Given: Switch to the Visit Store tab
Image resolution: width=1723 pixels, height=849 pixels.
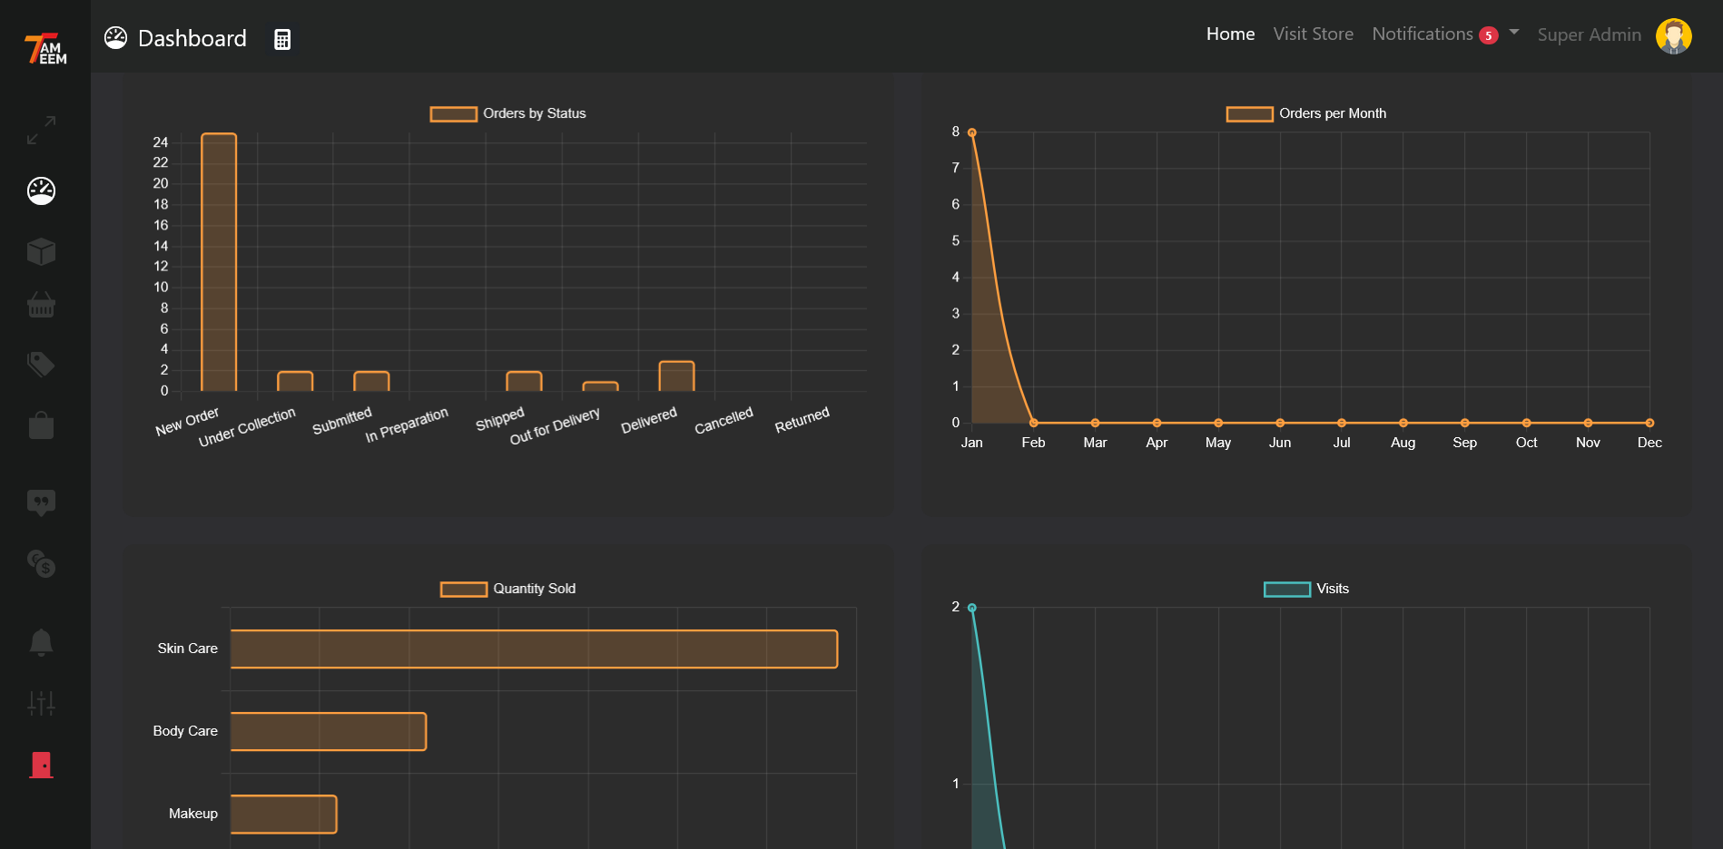Looking at the screenshot, I should tap(1313, 34).
